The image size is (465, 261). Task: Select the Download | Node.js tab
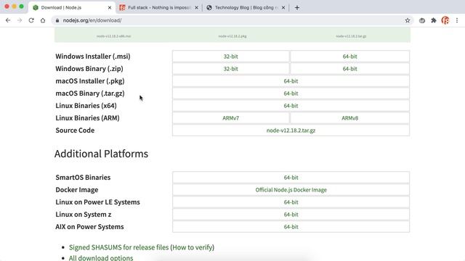coord(72,8)
